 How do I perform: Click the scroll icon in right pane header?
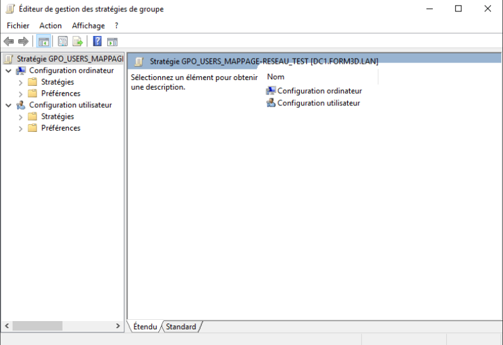(139, 61)
